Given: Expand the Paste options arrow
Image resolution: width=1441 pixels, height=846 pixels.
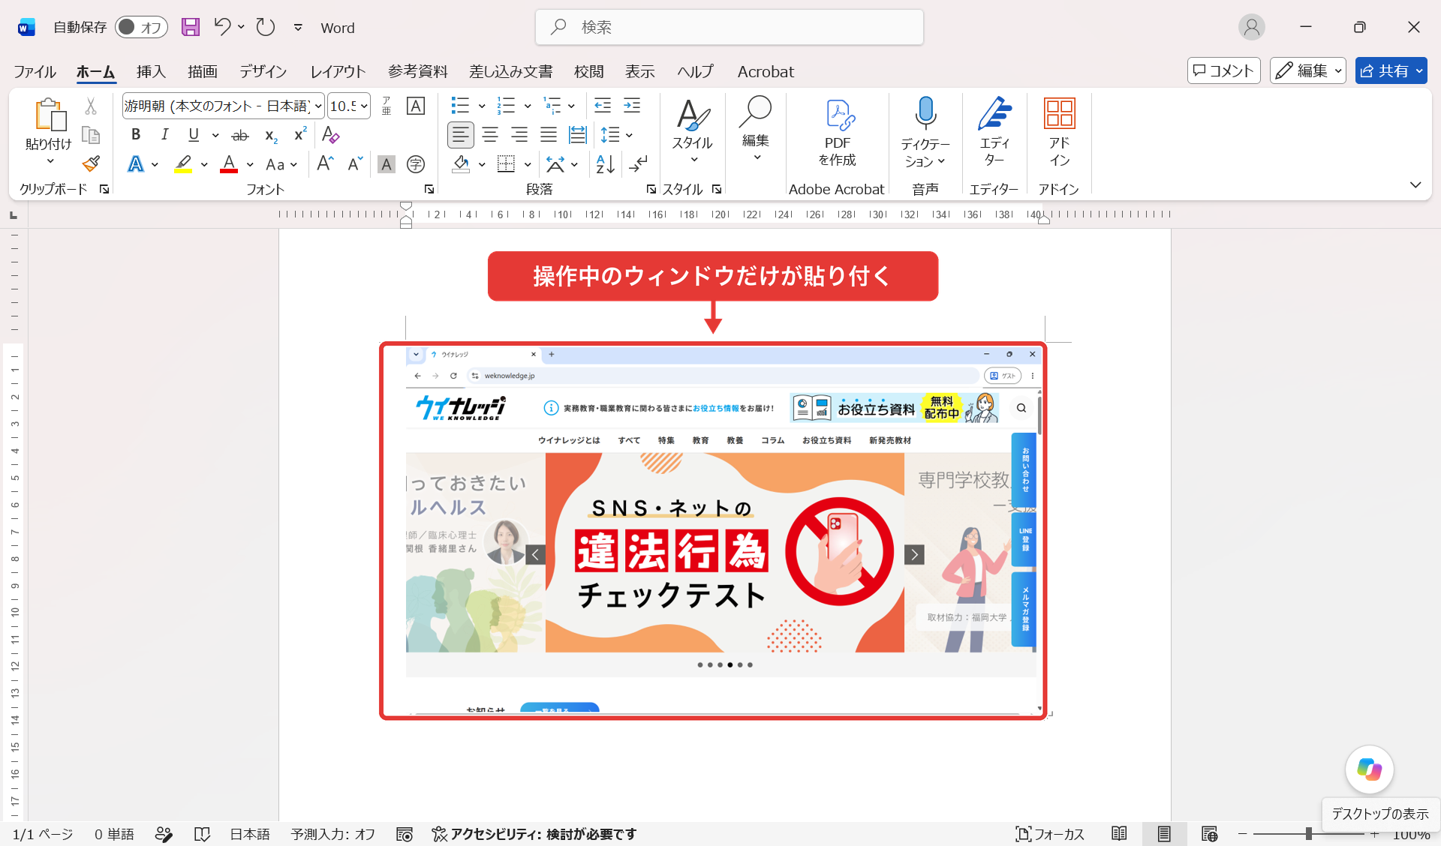Looking at the screenshot, I should pyautogui.click(x=50, y=161).
